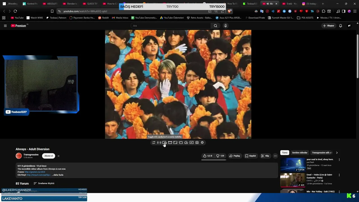Open Sıralama ölçütü sort dropdown
Image resolution: width=359 pixels, height=202 pixels.
tap(44, 183)
